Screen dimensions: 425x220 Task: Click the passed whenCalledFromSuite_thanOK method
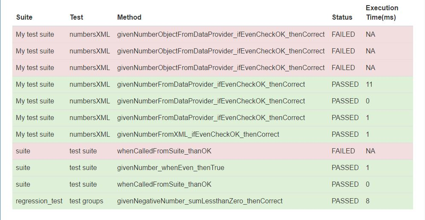[x=164, y=185]
